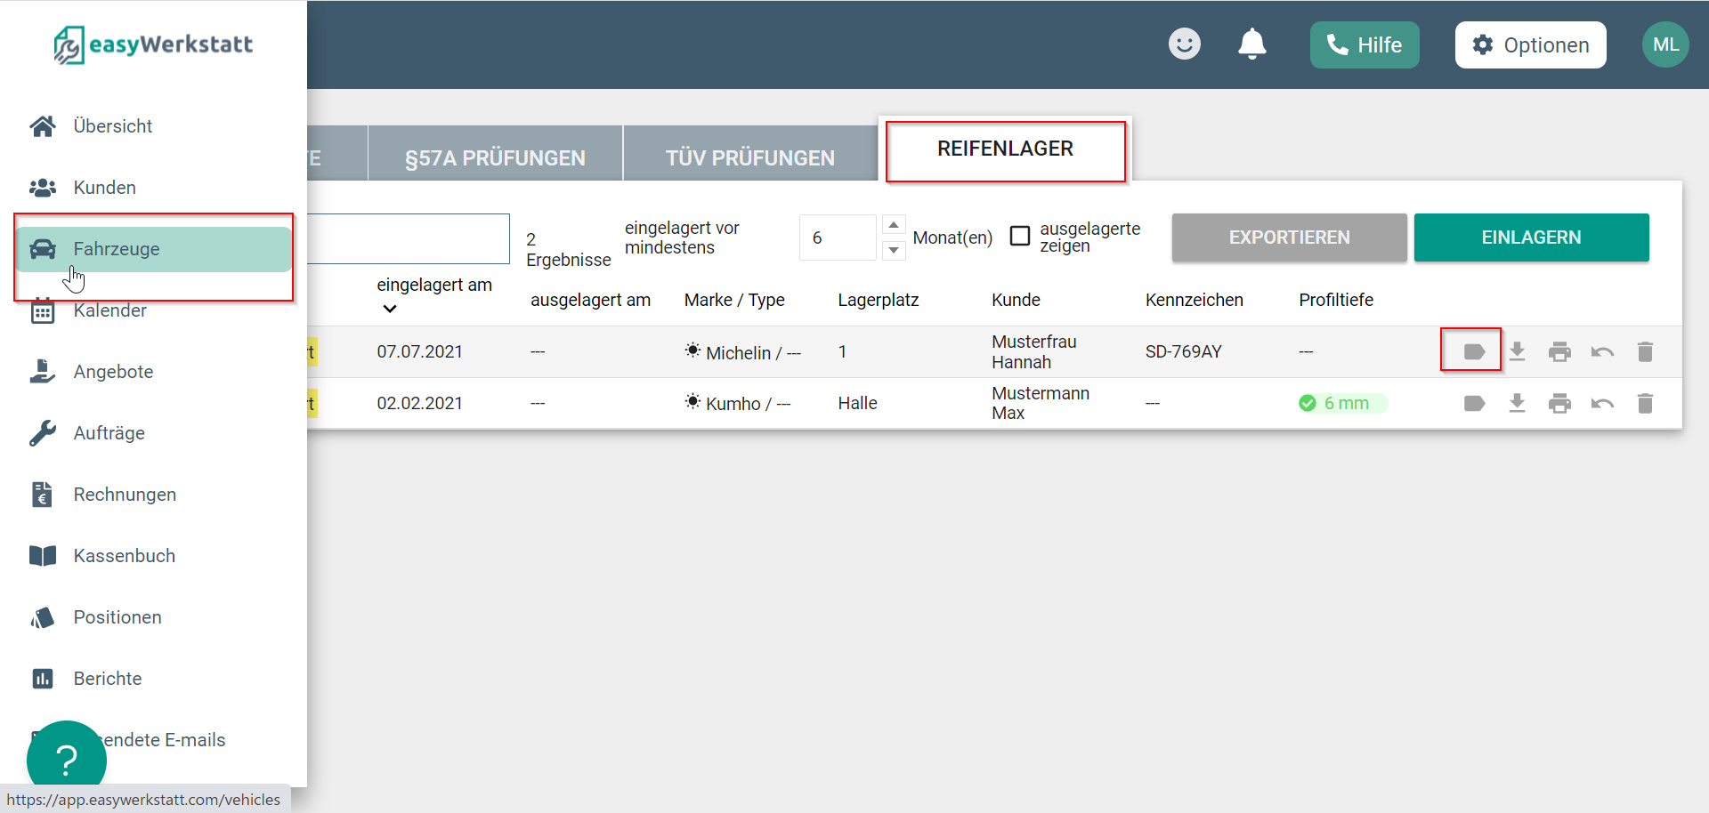The image size is (1709, 813).
Task: Select the REIFENLAGER tab
Action: 1005,149
